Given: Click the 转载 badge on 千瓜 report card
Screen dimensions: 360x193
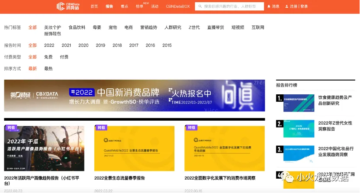Looking at the screenshot, I should [11, 128].
